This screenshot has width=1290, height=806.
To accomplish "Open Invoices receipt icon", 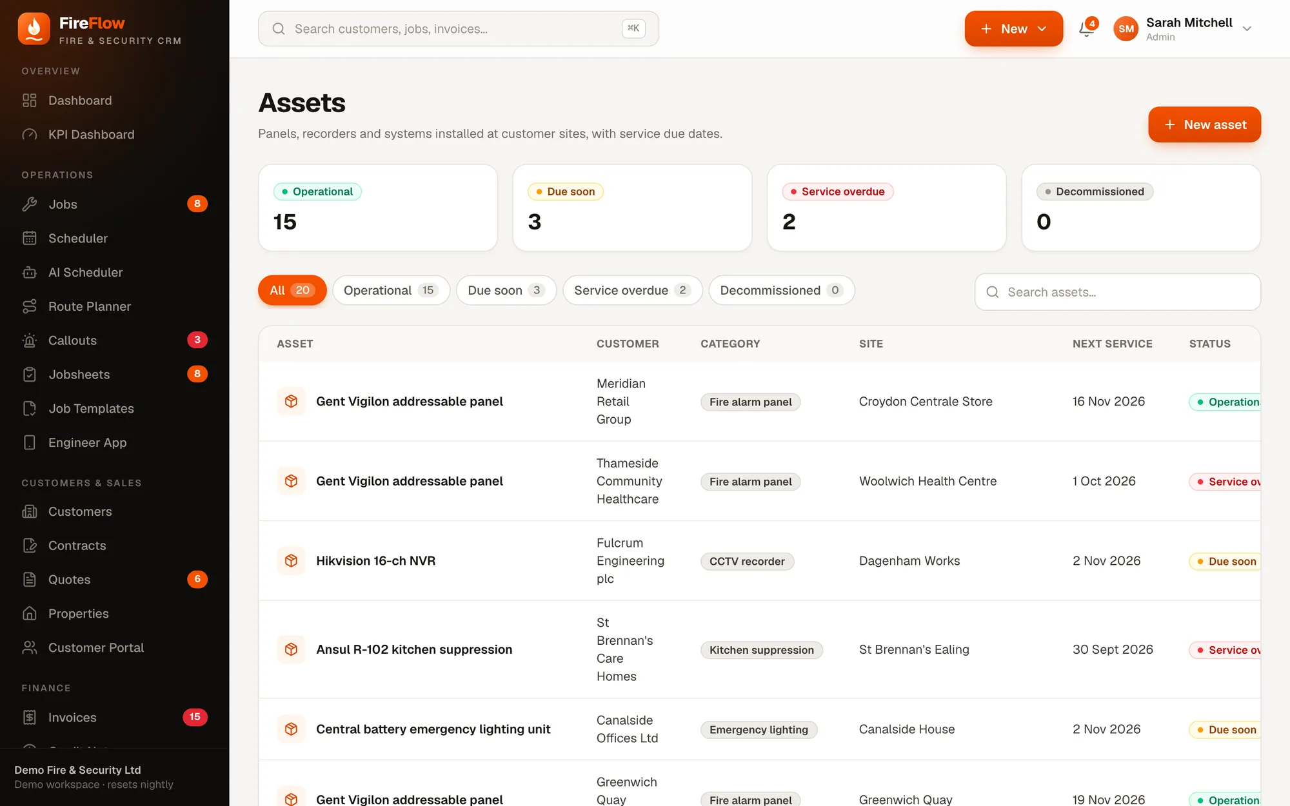I will point(30,718).
